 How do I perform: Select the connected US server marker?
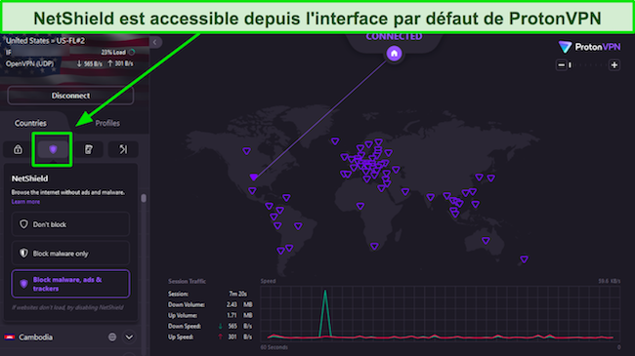254,178
